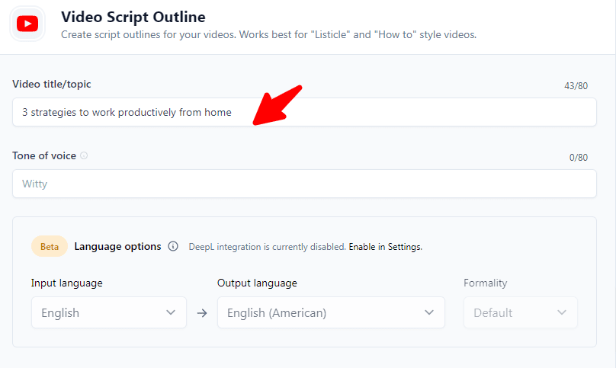The width and height of the screenshot is (616, 368).
Task: Click the Input language label
Action: (67, 283)
